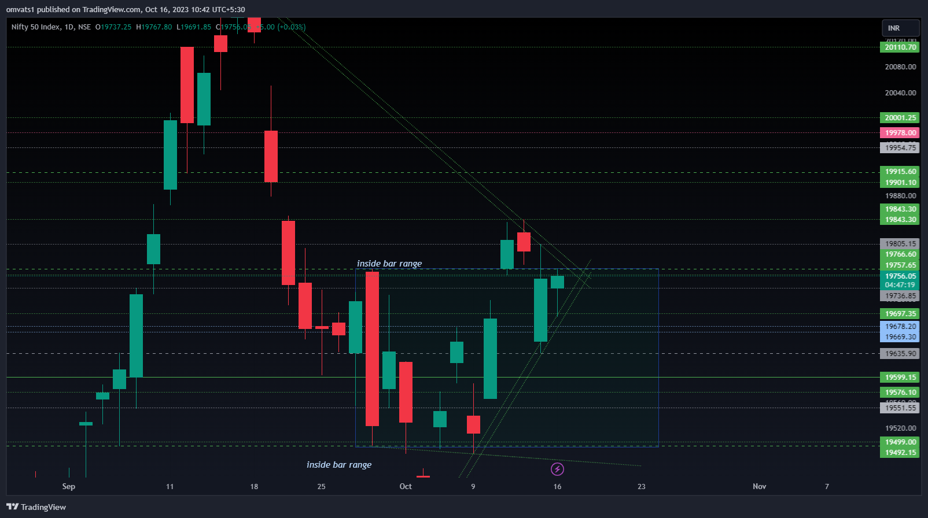
Task: Click the 19901.10 price label
Action: pyautogui.click(x=900, y=183)
